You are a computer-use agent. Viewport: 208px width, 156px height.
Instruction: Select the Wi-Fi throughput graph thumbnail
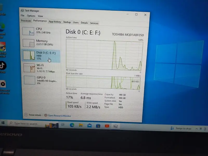point(29,68)
